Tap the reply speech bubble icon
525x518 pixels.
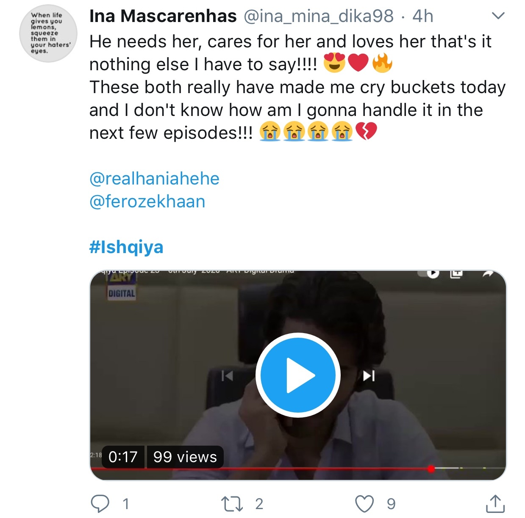click(x=100, y=503)
